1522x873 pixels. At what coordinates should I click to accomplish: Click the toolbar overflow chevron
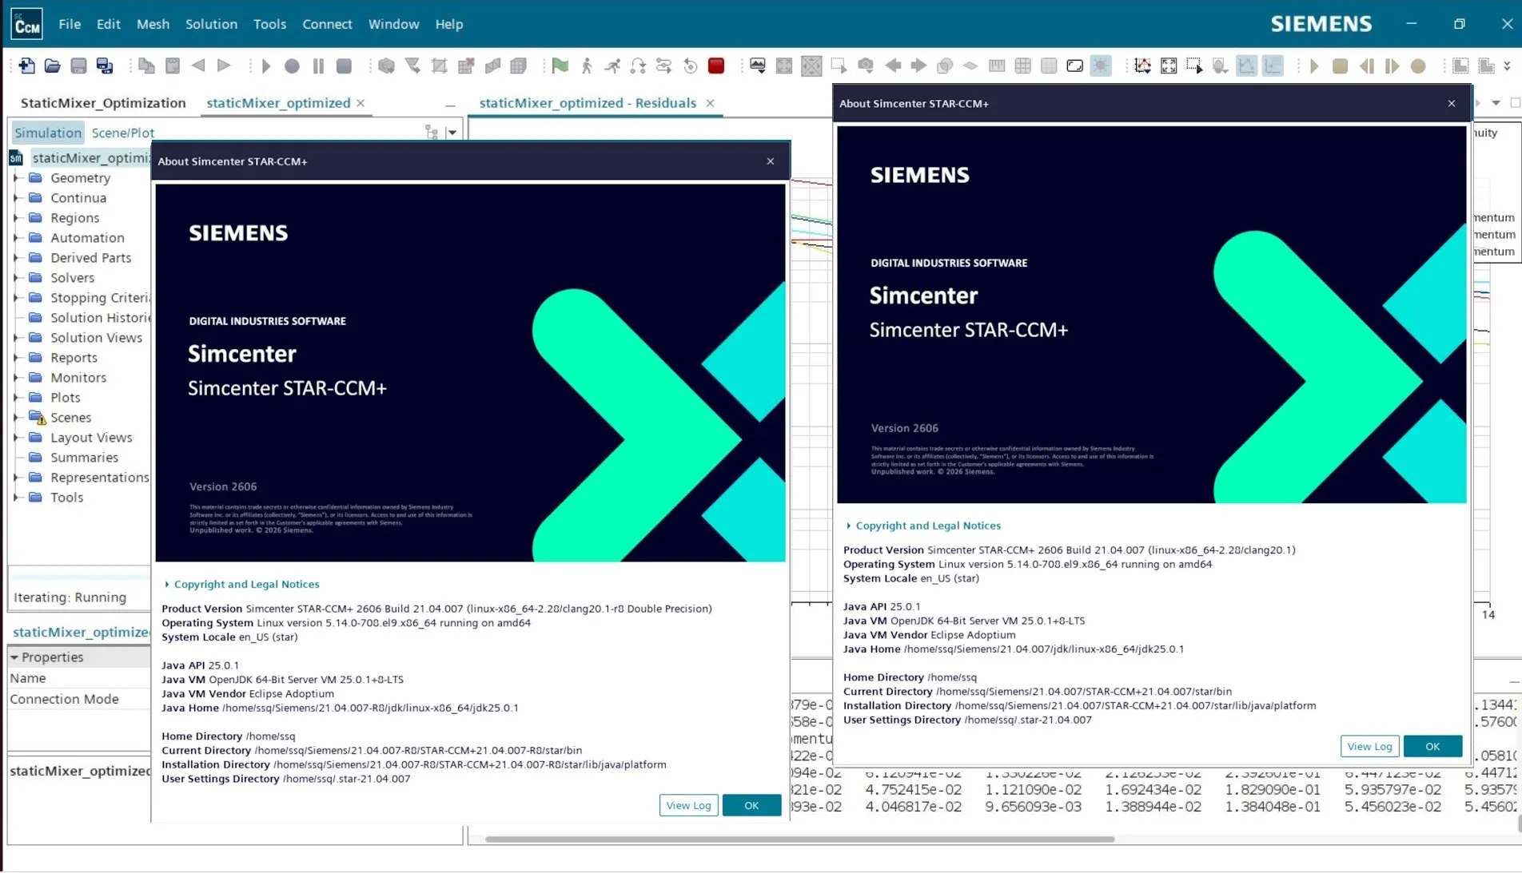click(1507, 66)
